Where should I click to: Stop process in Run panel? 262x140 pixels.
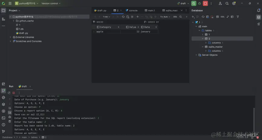(14, 93)
